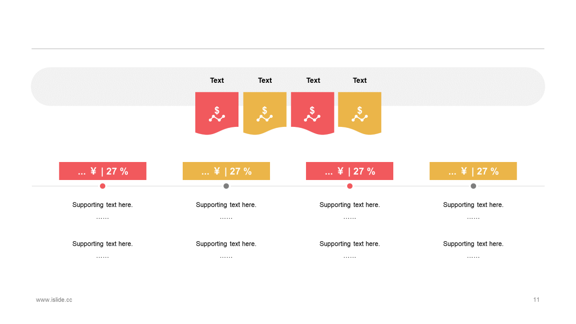
Task: Select the second red '¥ | 27 %' box
Action: (350, 171)
